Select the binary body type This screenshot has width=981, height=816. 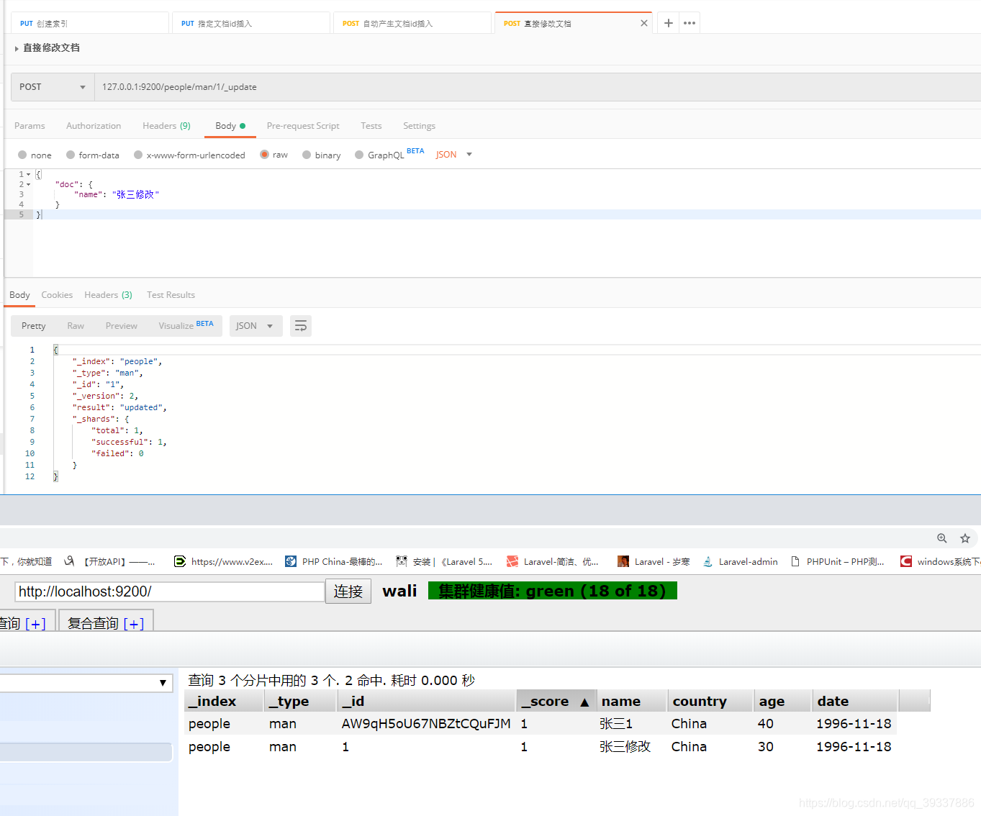[x=321, y=155]
